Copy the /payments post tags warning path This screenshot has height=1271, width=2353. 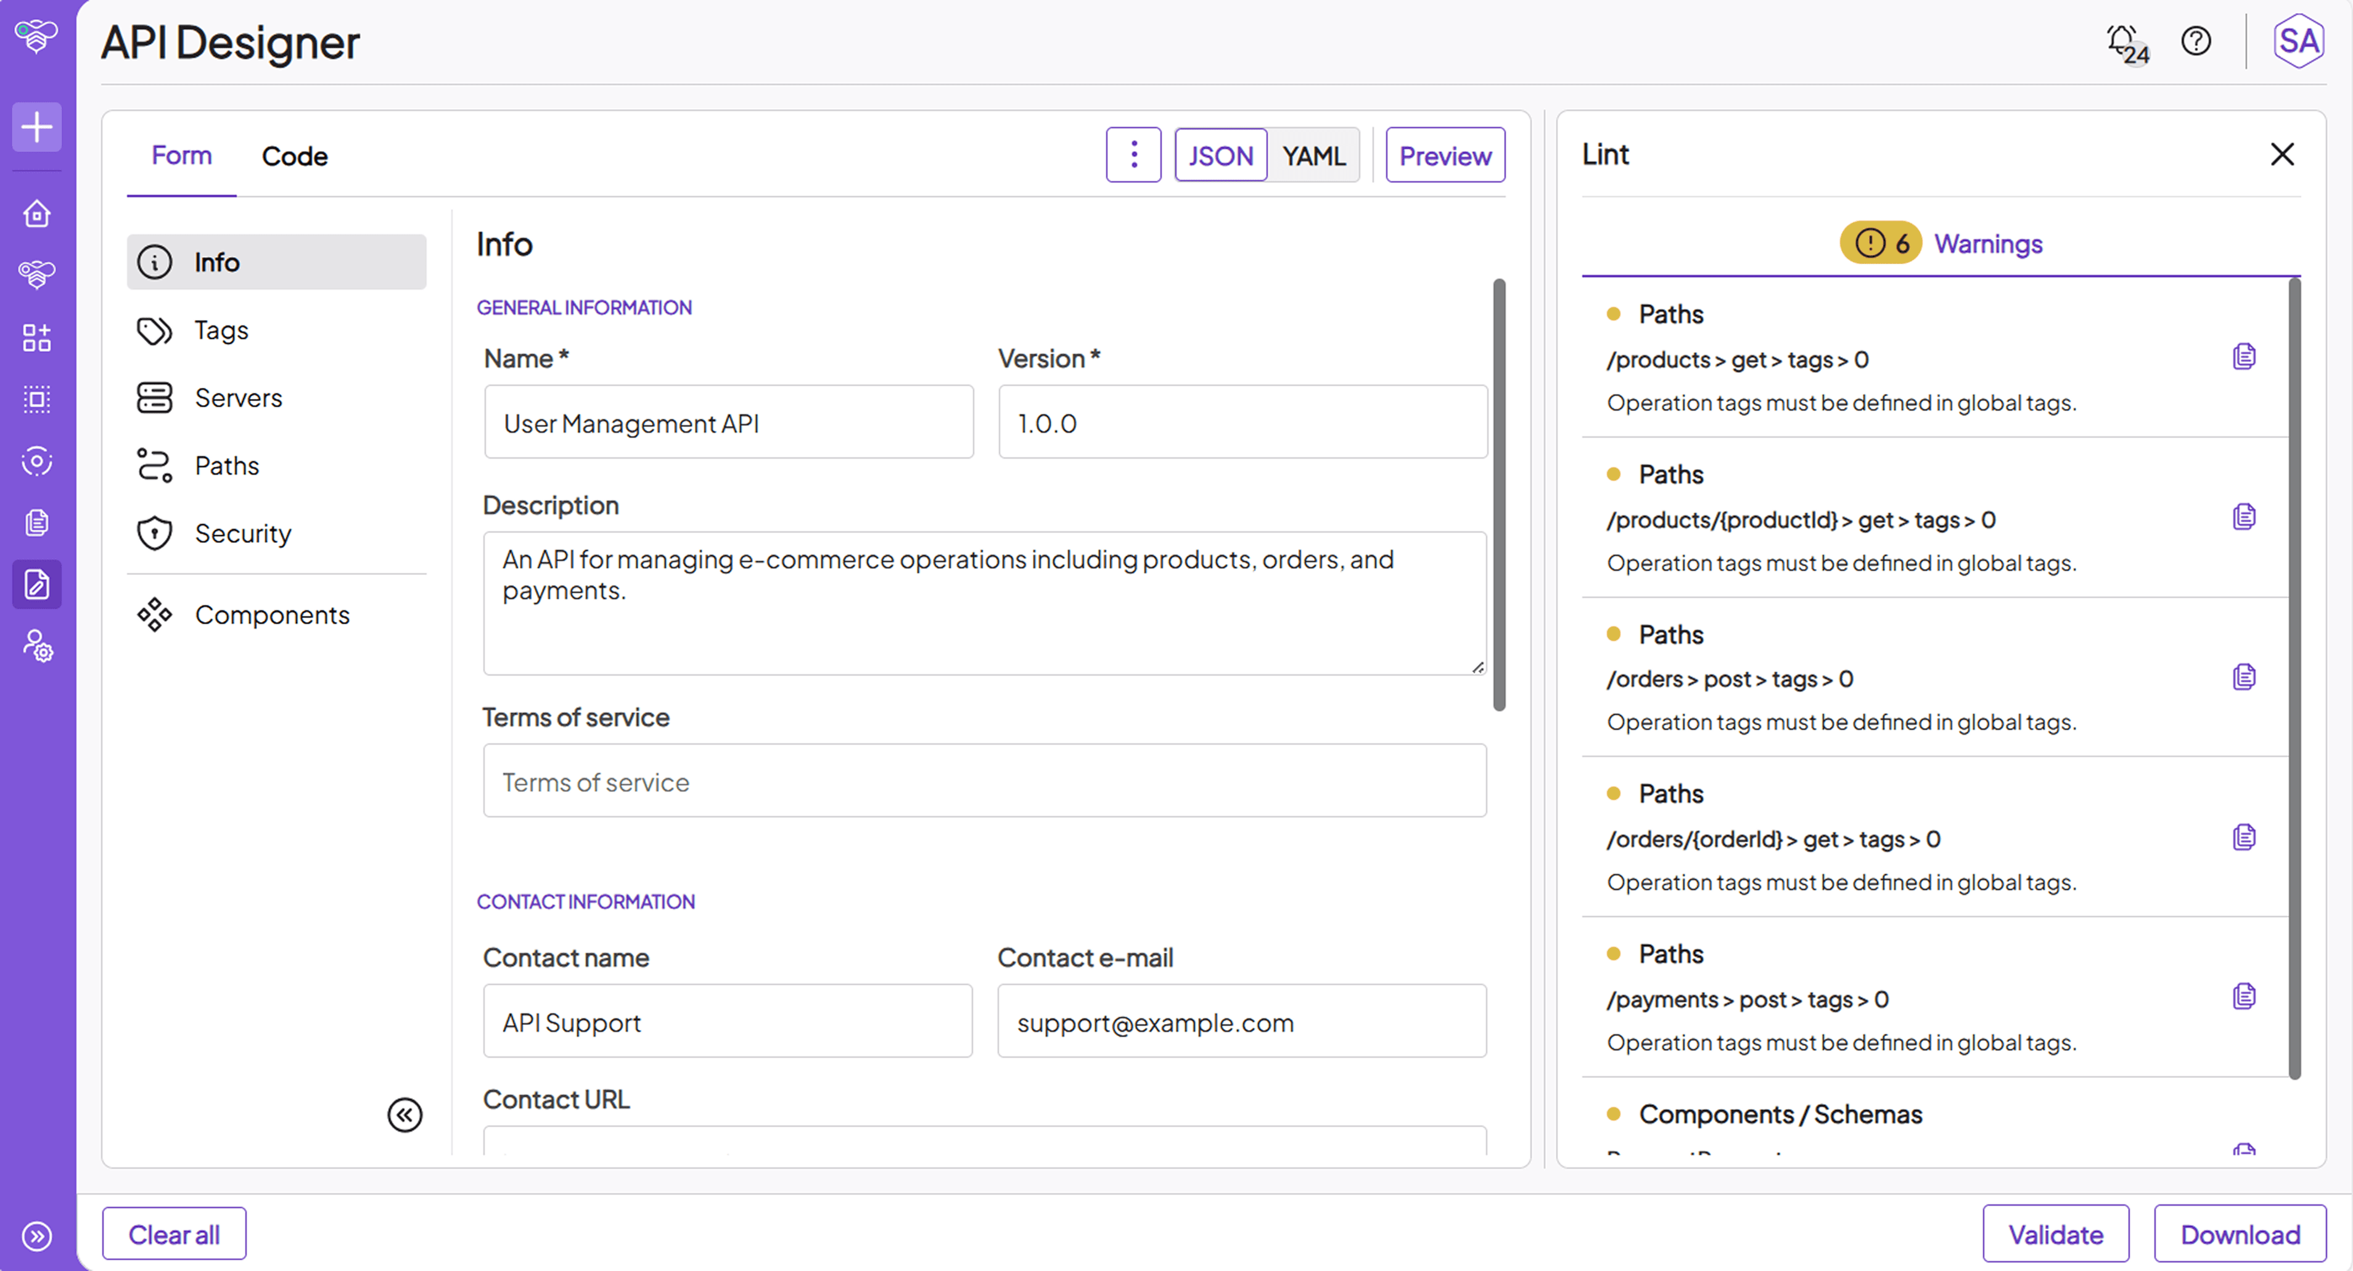(2243, 996)
